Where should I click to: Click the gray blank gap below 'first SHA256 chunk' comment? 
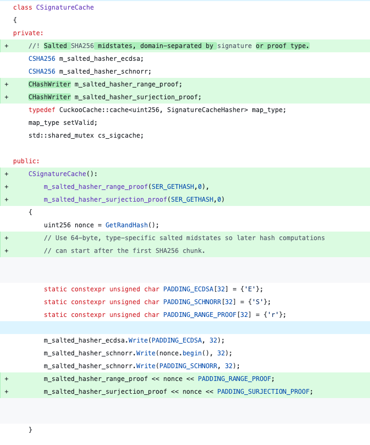click(x=185, y=270)
